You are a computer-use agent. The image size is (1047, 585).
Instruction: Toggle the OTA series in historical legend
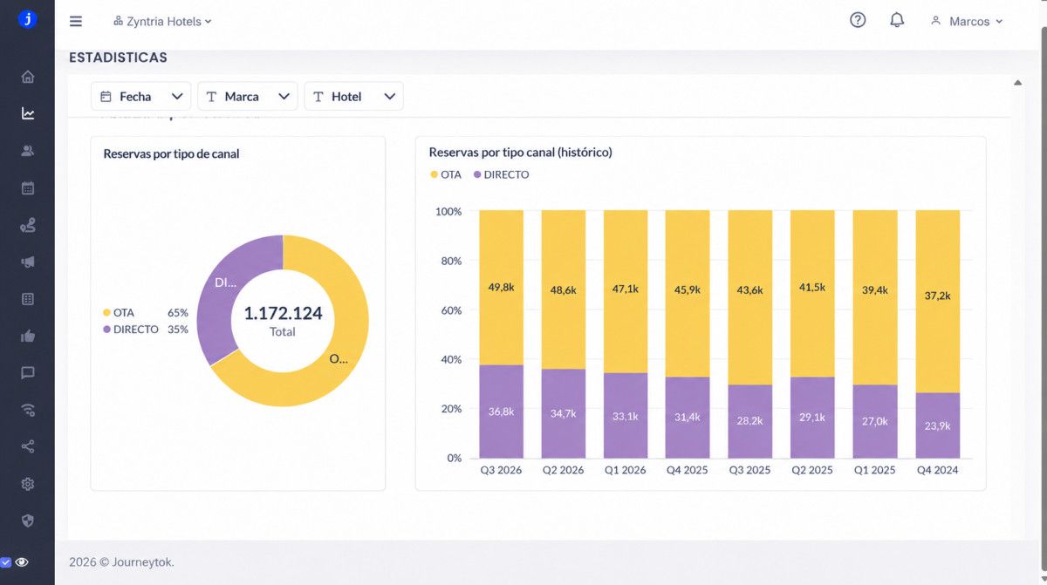(x=445, y=174)
